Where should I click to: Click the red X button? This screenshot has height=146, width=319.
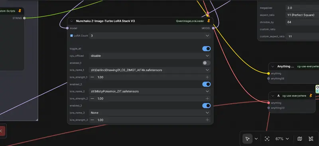click(x=2, y=131)
